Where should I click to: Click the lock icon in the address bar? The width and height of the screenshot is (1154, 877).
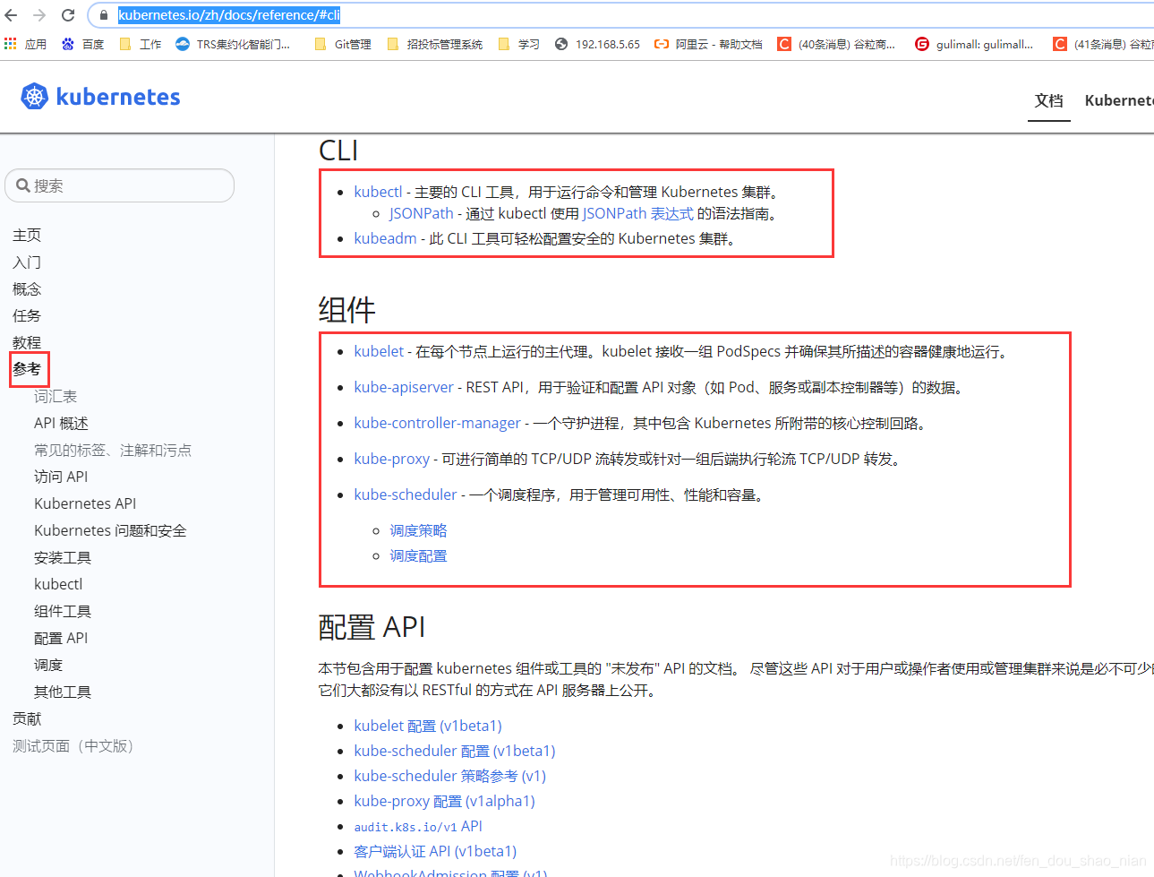pyautogui.click(x=104, y=15)
